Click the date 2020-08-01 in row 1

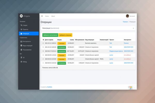point(51,63)
